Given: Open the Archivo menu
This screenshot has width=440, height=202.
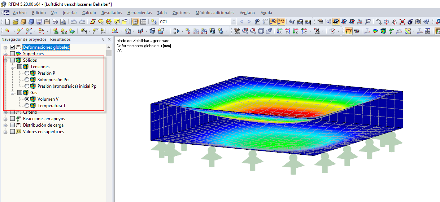Looking at the screenshot, I should pyautogui.click(x=20, y=13).
